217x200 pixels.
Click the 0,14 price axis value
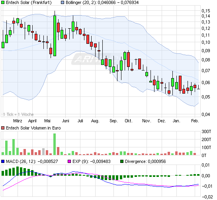point(206,16)
